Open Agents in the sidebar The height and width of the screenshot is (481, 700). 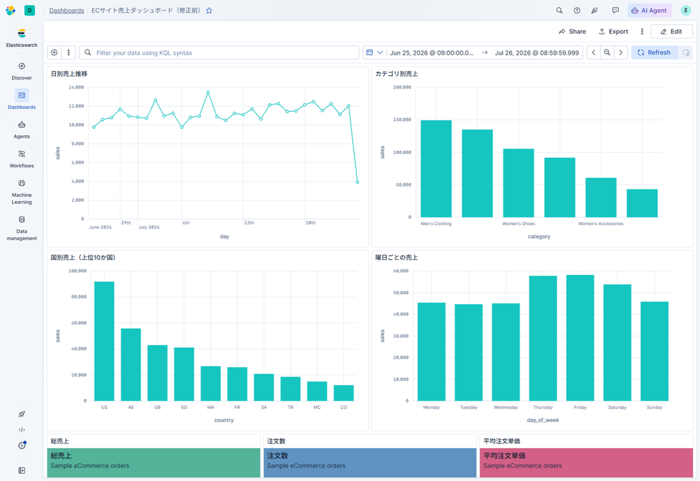click(22, 130)
